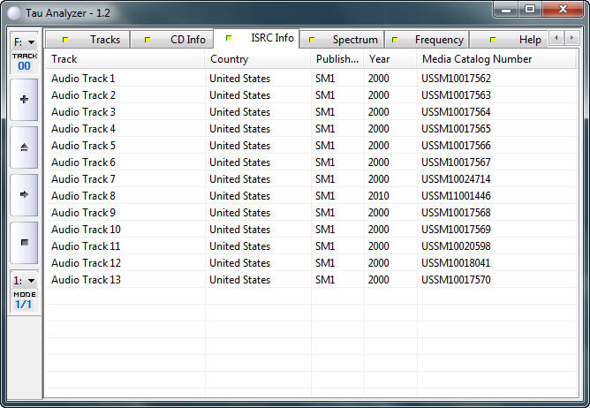Open the Frequency tab
The height and width of the screenshot is (408, 590).
(x=429, y=40)
